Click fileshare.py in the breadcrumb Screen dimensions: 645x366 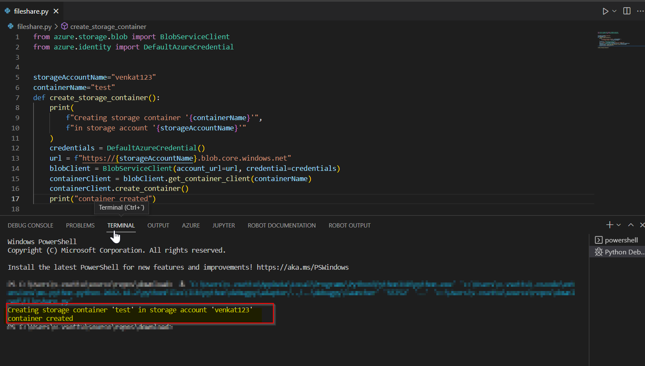[x=34, y=26]
